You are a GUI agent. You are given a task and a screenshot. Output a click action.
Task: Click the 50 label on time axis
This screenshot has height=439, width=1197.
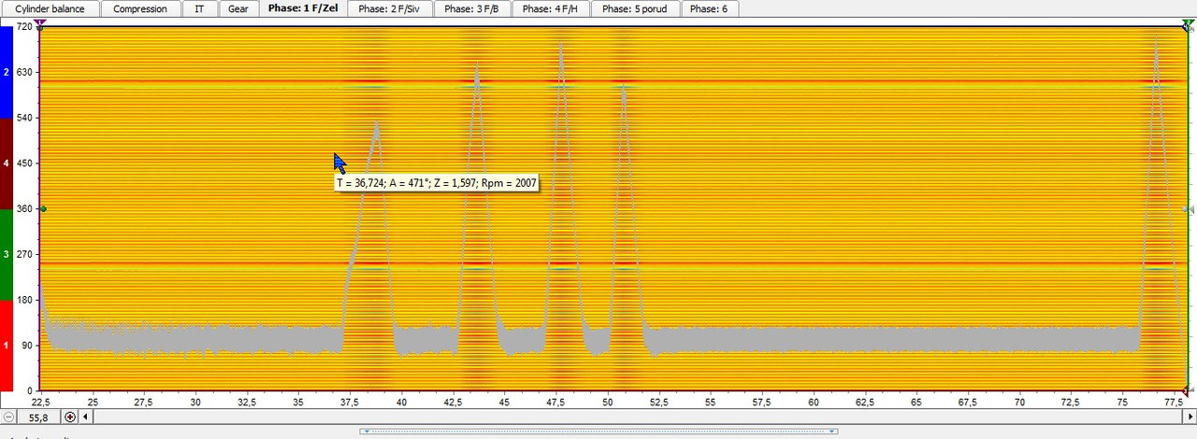(608, 402)
